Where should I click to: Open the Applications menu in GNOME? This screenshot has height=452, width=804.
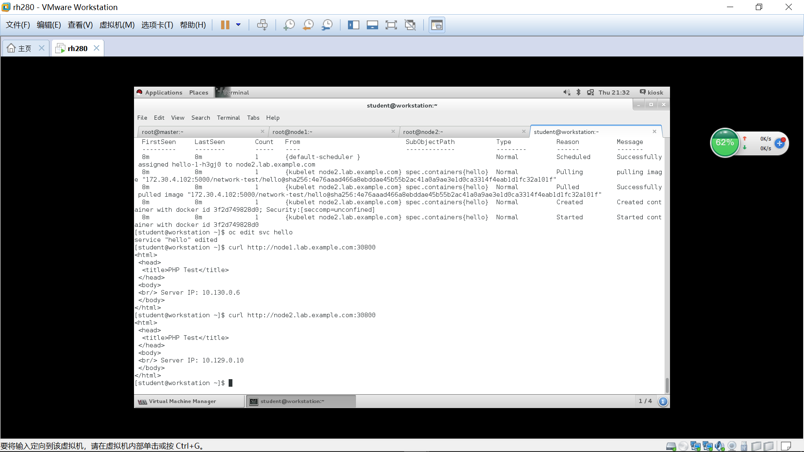click(163, 92)
